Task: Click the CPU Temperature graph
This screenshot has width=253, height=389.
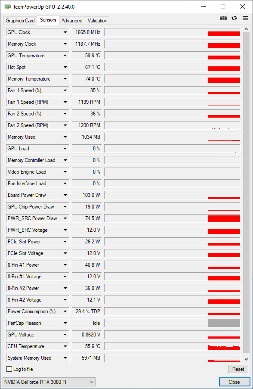Action: [x=172, y=346]
